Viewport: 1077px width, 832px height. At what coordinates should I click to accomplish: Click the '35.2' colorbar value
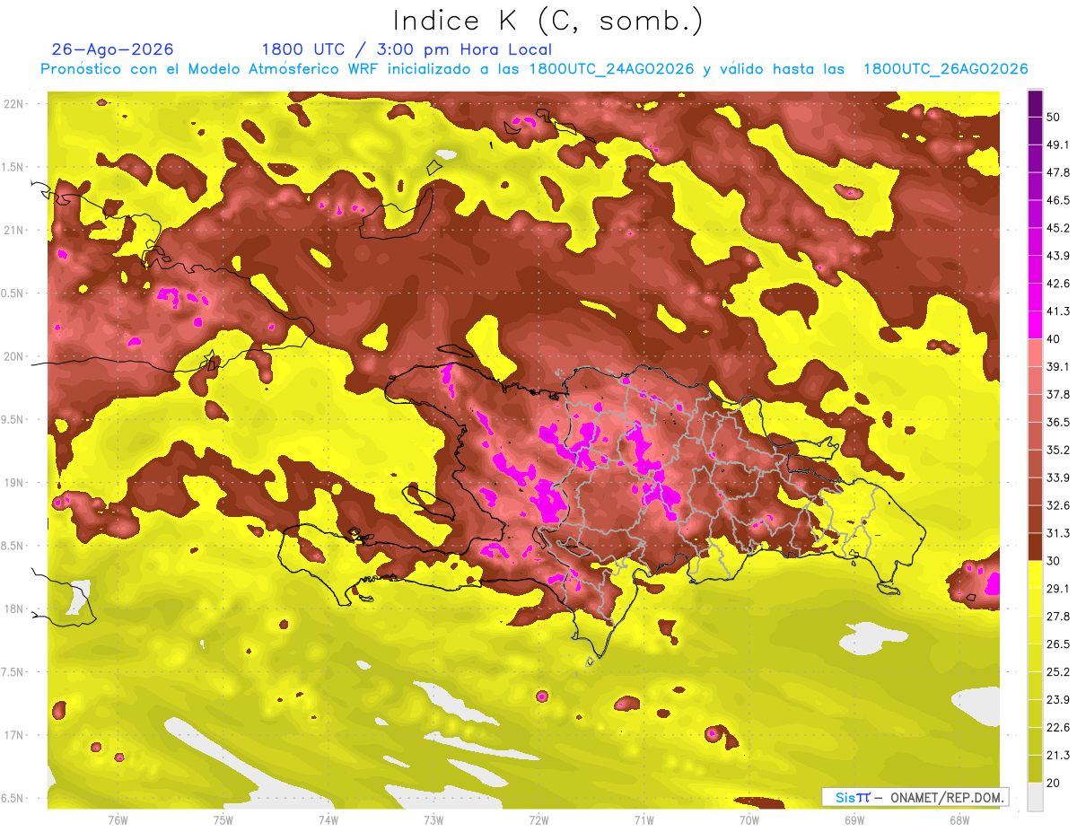(x=1057, y=450)
